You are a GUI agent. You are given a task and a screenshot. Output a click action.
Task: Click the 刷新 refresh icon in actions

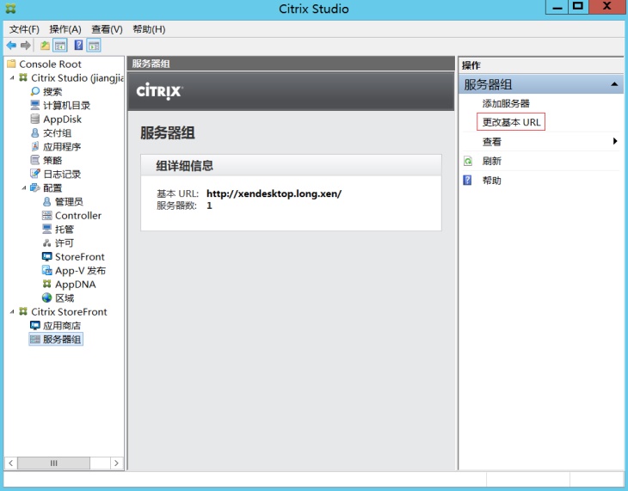point(468,161)
